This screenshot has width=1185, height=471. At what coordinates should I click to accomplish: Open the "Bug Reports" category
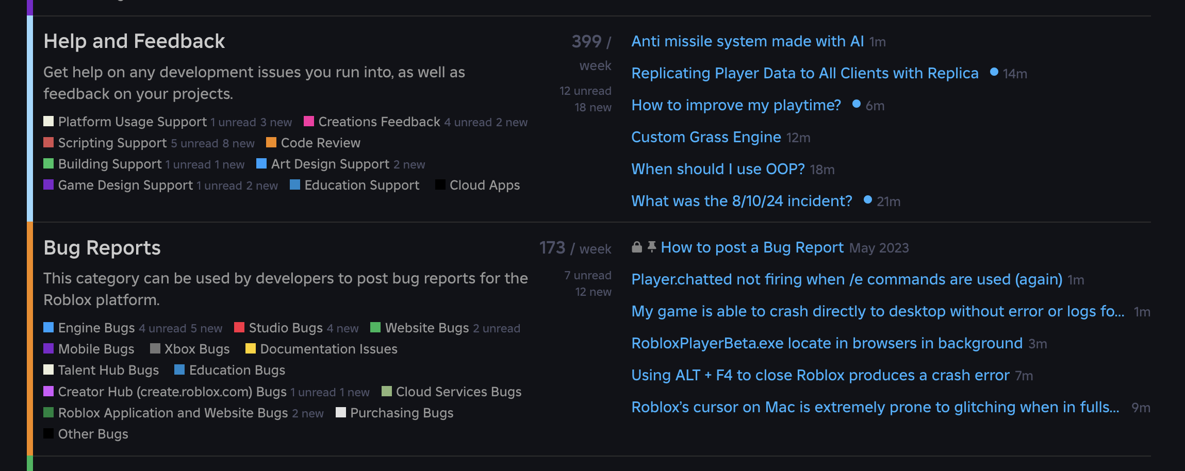(x=102, y=248)
